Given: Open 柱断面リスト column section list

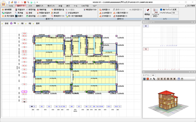Looking at the screenshot, I should pos(105,10).
